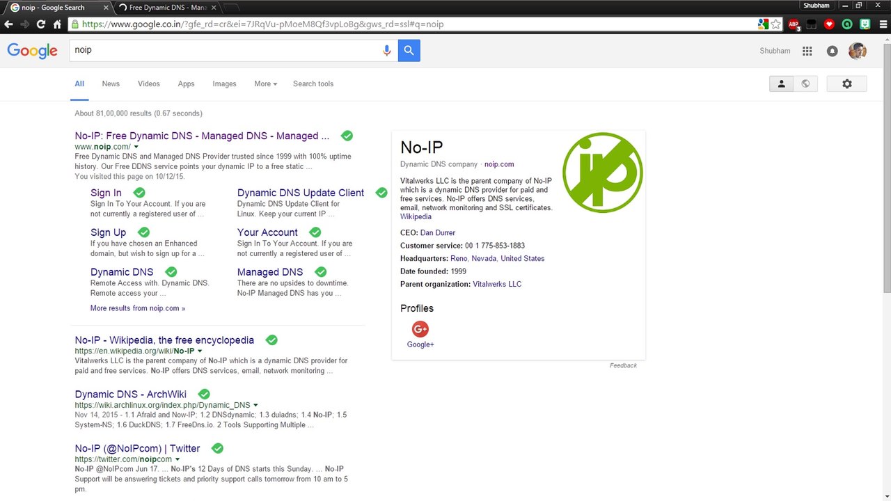Open dropdown arrow next to www.noip.com

136,147
